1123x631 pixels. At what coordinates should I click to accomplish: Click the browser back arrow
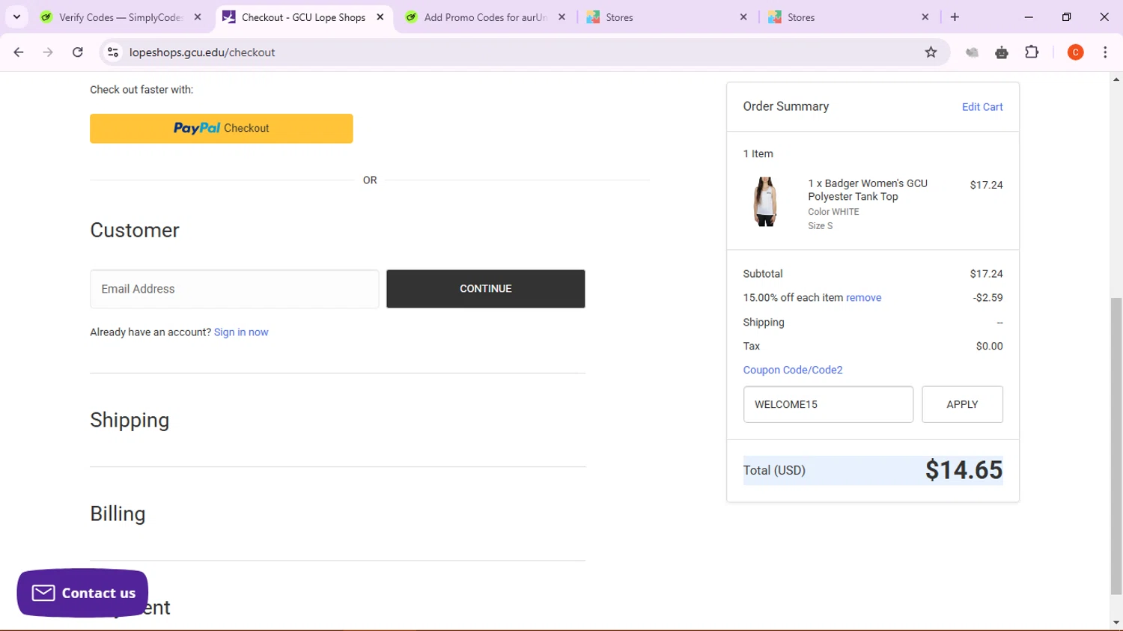[19, 52]
